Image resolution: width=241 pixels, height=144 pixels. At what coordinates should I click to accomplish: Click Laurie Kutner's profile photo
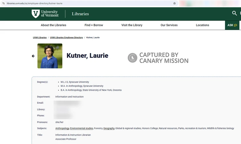point(50,56)
